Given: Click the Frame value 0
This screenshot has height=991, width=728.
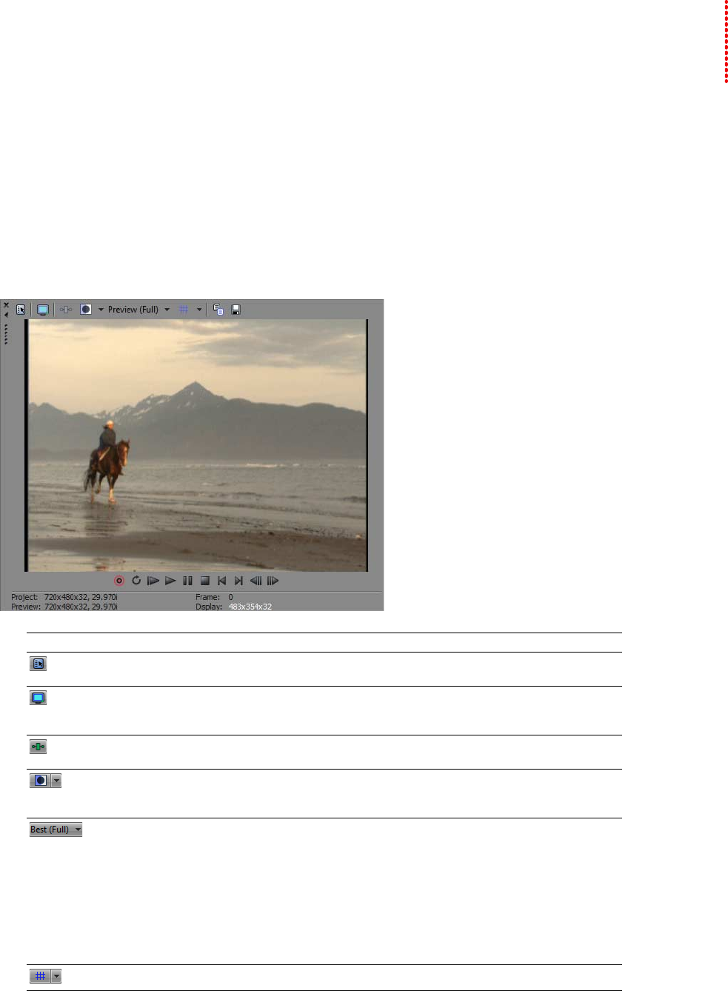Looking at the screenshot, I should [230, 597].
